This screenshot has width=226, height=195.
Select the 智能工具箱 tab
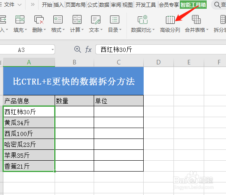(193, 5)
